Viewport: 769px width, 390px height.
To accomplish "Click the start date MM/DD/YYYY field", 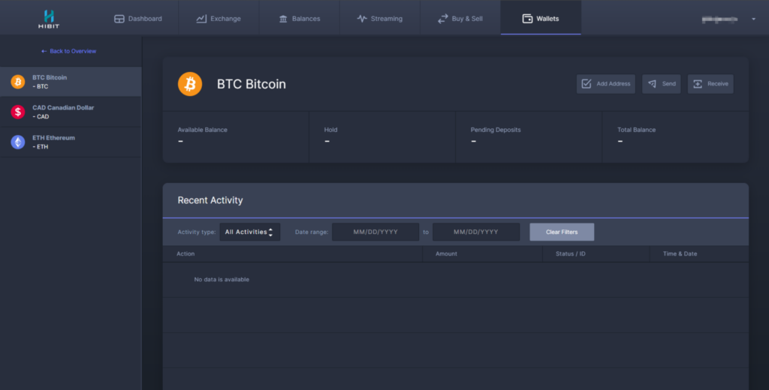I will pos(375,232).
